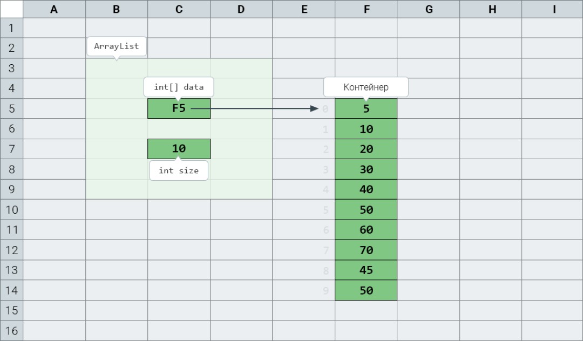Image resolution: width=583 pixels, height=341 pixels.
Task: Select column C header
Action: [179, 9]
